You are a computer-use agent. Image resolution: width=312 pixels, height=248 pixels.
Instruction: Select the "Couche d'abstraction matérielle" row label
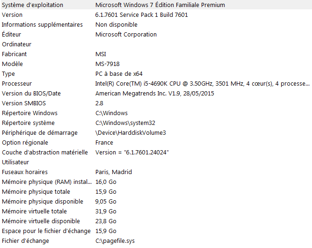pos(45,153)
